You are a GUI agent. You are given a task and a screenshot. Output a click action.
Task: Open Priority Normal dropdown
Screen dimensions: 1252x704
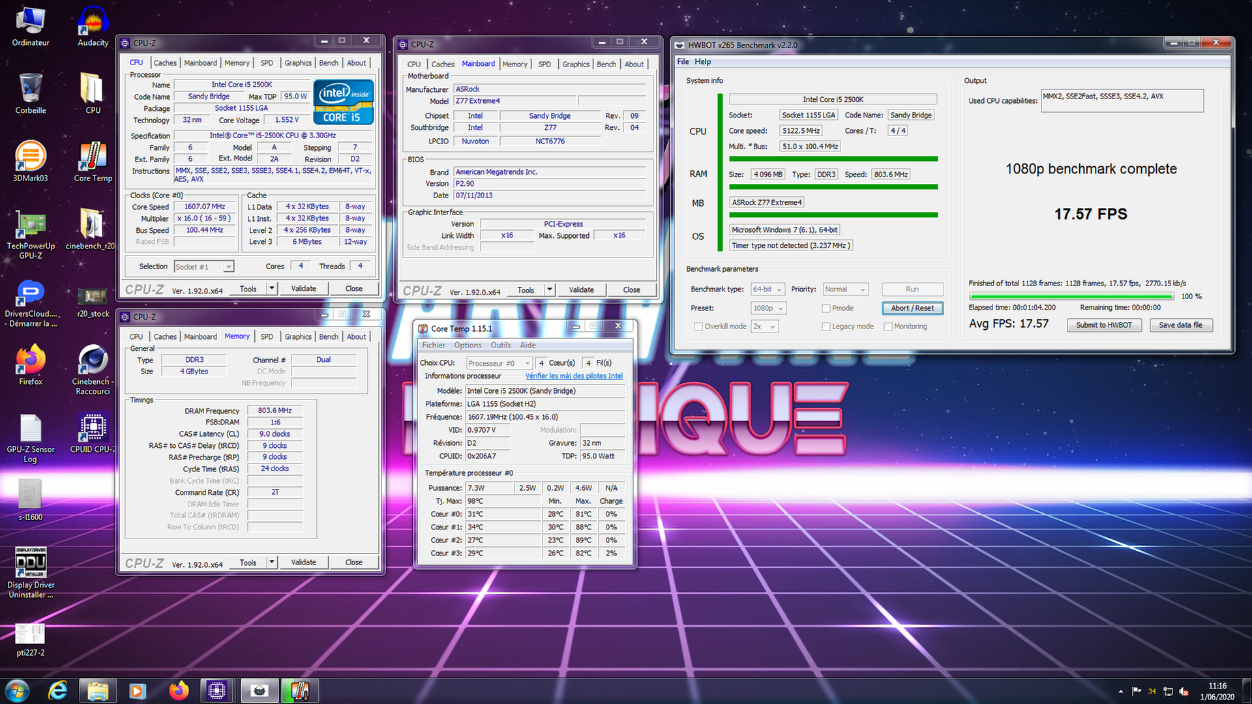846,289
